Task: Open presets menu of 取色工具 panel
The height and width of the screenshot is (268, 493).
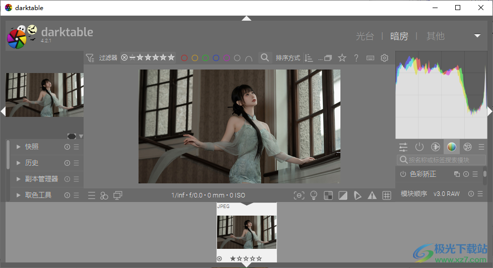Action: tap(76, 195)
